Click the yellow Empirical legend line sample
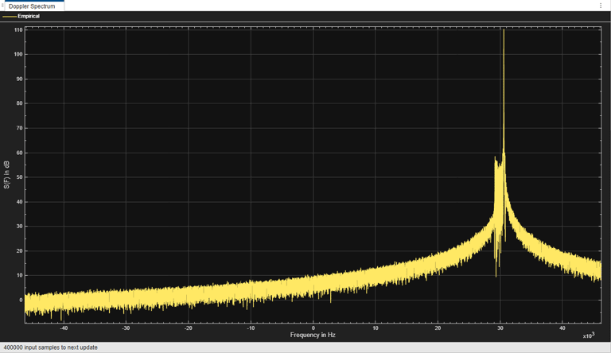Viewport: 611px width, 353px height. pyautogui.click(x=10, y=16)
